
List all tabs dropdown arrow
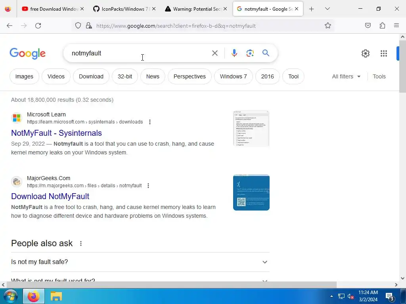(x=327, y=9)
